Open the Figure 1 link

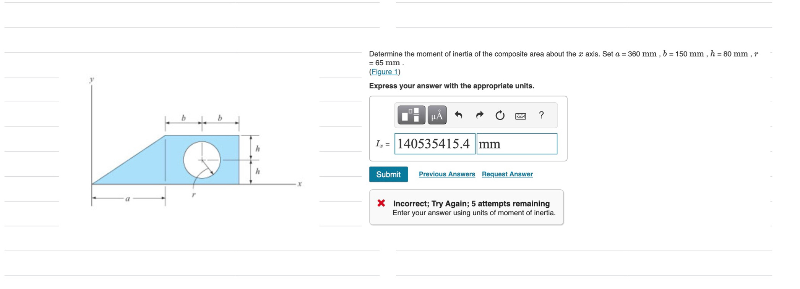(385, 72)
